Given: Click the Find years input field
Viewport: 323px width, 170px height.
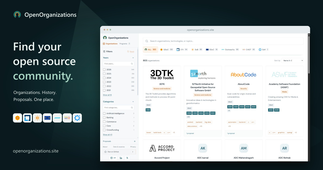Looking at the screenshot, I should [x=119, y=64].
